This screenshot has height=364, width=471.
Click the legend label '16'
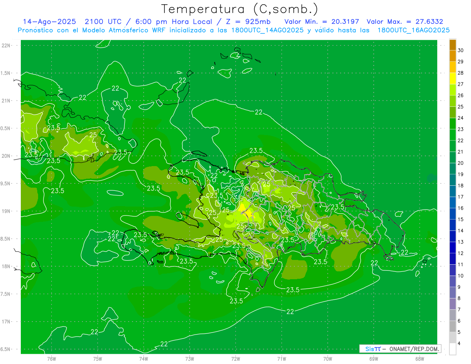[x=461, y=208]
